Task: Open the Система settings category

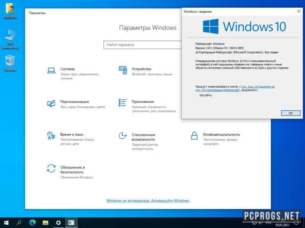Action: click(x=73, y=73)
